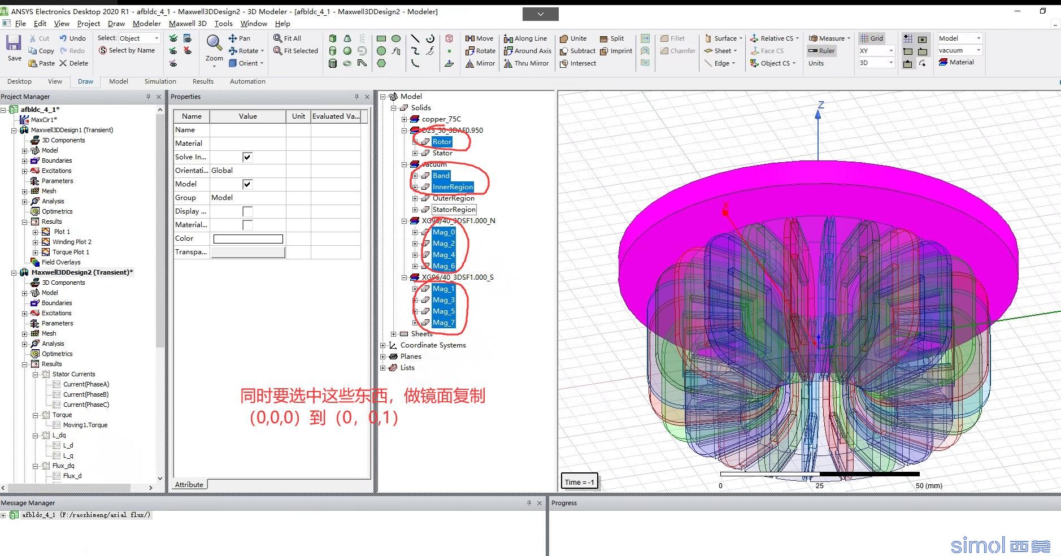Screen dimensions: 1061x556
Task: Open the Select Object dropdown
Action: (139, 38)
